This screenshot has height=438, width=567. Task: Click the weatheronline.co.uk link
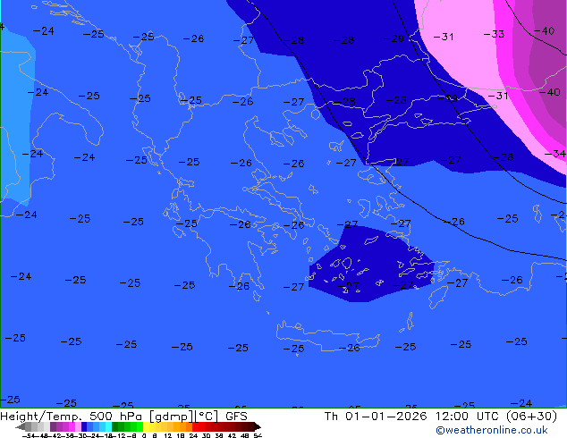(492, 430)
